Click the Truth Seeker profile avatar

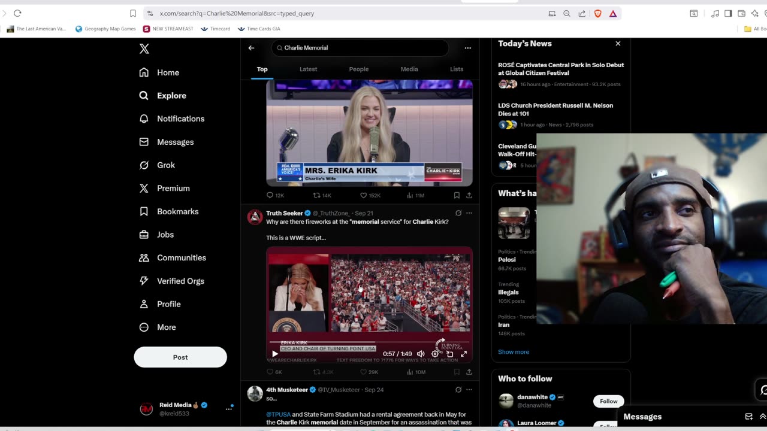[x=255, y=217]
